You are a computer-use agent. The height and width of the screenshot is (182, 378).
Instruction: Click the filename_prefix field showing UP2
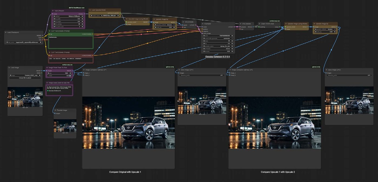[x=349, y=75]
